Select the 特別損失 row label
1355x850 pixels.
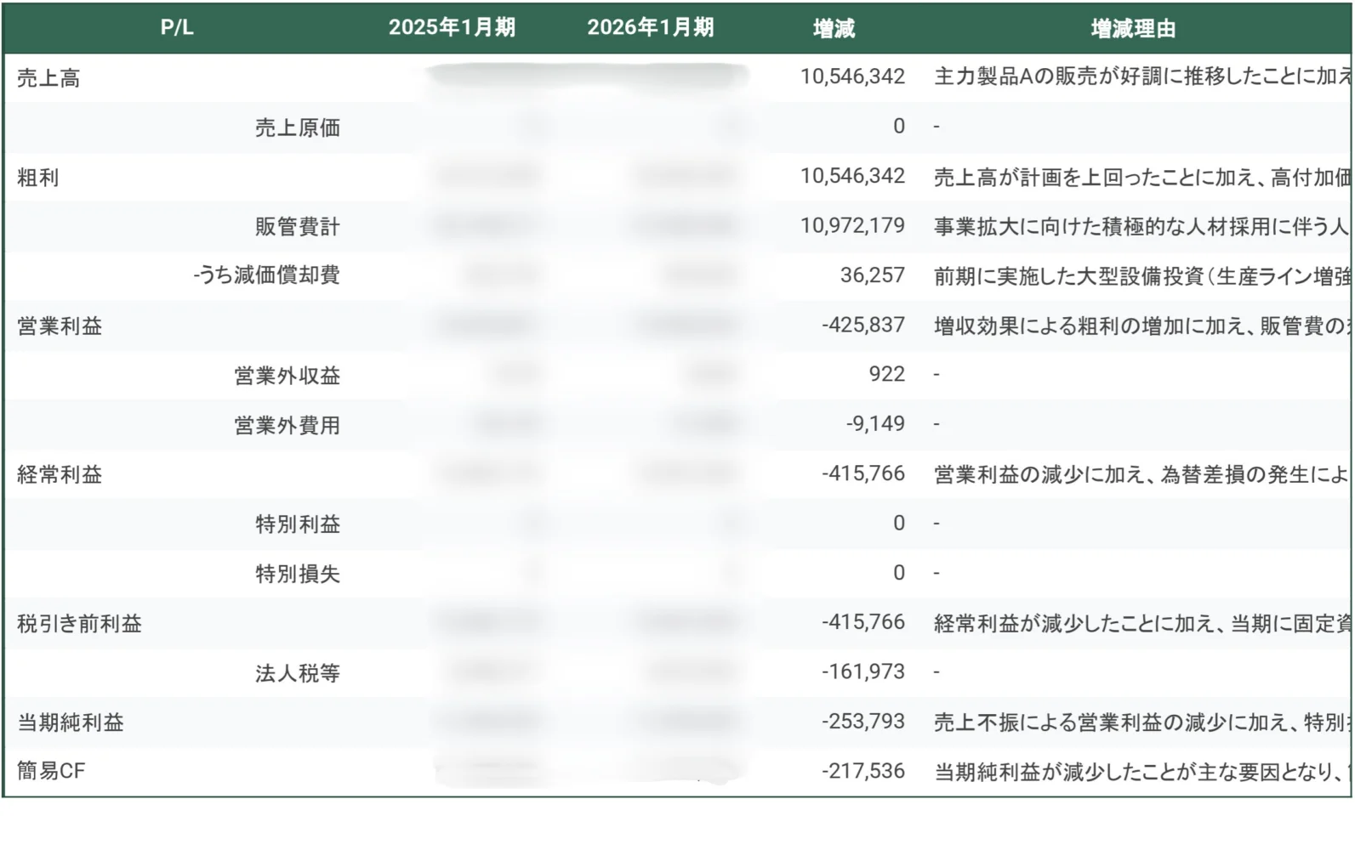coord(298,574)
